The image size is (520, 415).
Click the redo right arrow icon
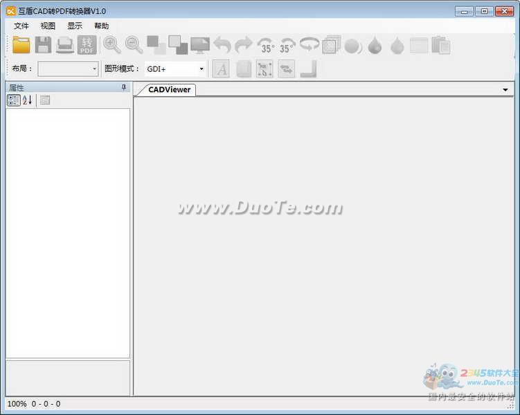244,45
